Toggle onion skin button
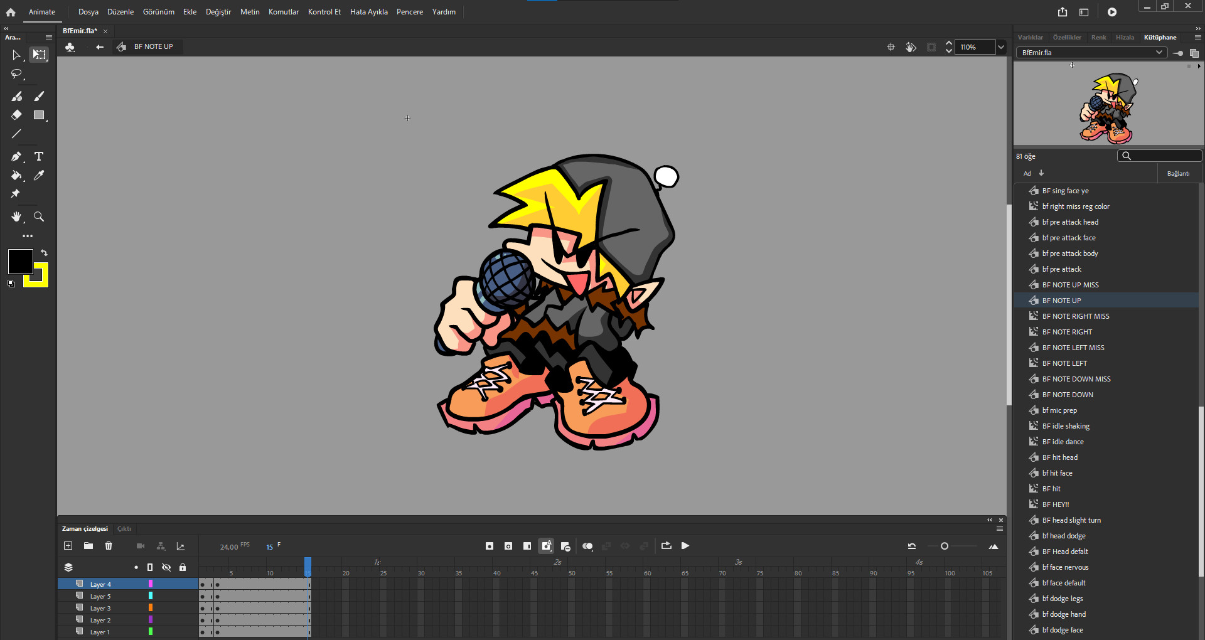This screenshot has width=1205, height=640. [587, 547]
